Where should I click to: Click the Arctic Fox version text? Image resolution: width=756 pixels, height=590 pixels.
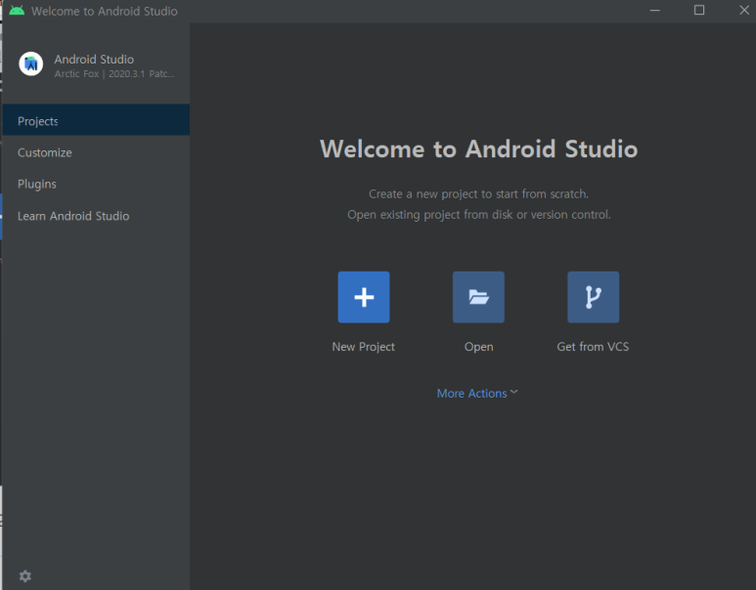[114, 73]
